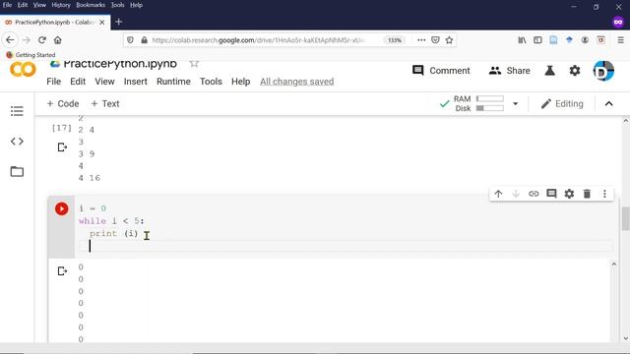Click browser back button
Image resolution: width=630 pixels, height=354 pixels.
(x=10, y=40)
